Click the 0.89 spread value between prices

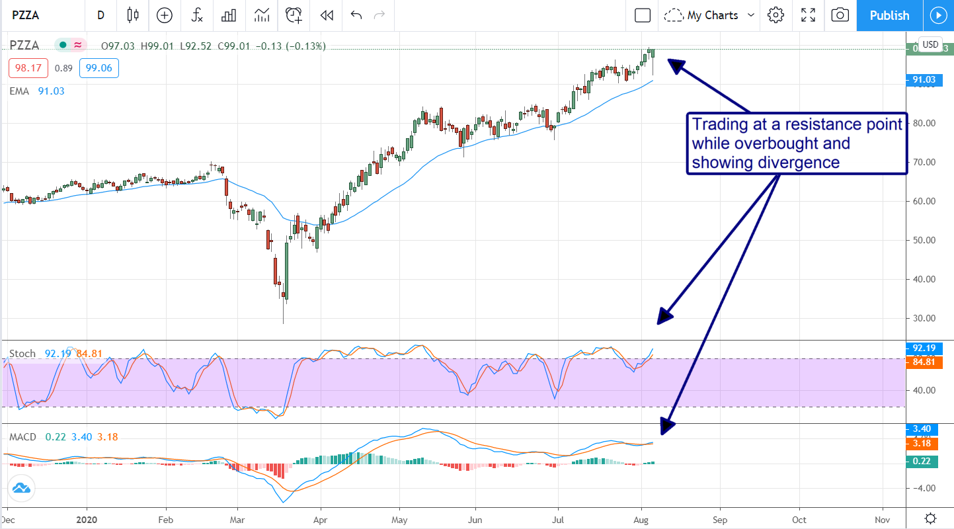click(x=63, y=67)
